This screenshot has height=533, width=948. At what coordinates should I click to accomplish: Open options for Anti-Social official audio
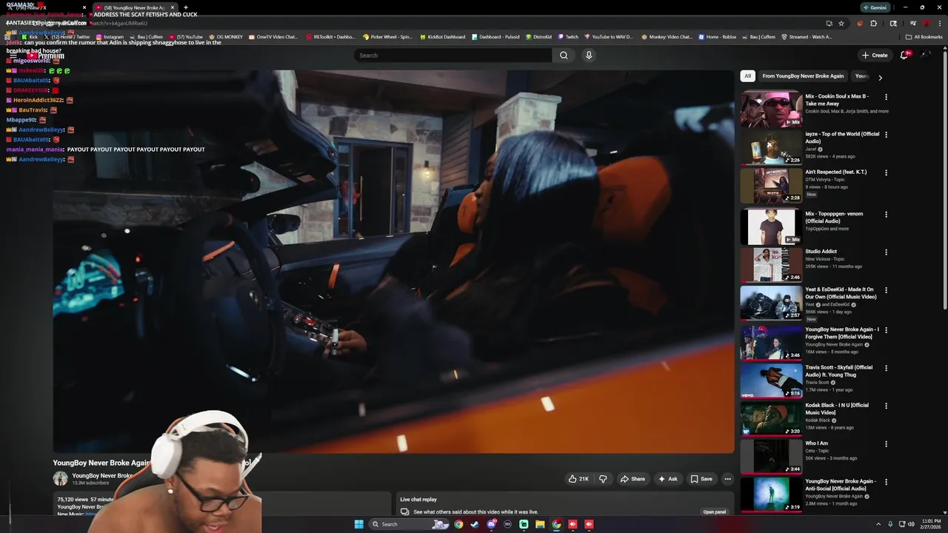click(886, 482)
